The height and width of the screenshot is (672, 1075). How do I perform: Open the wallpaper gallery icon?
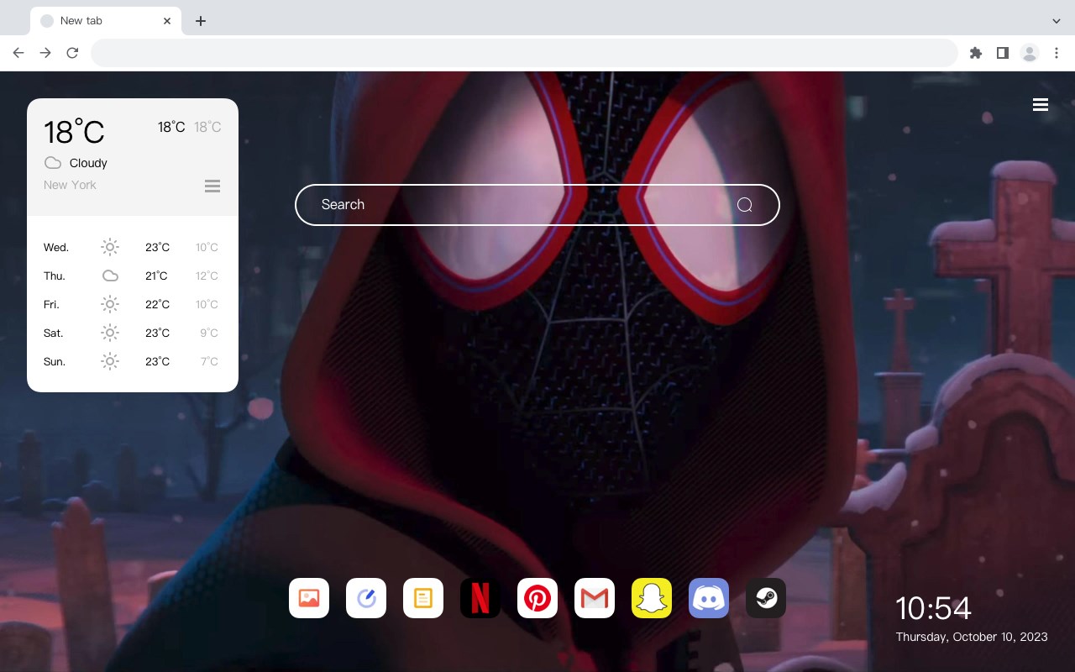point(309,598)
